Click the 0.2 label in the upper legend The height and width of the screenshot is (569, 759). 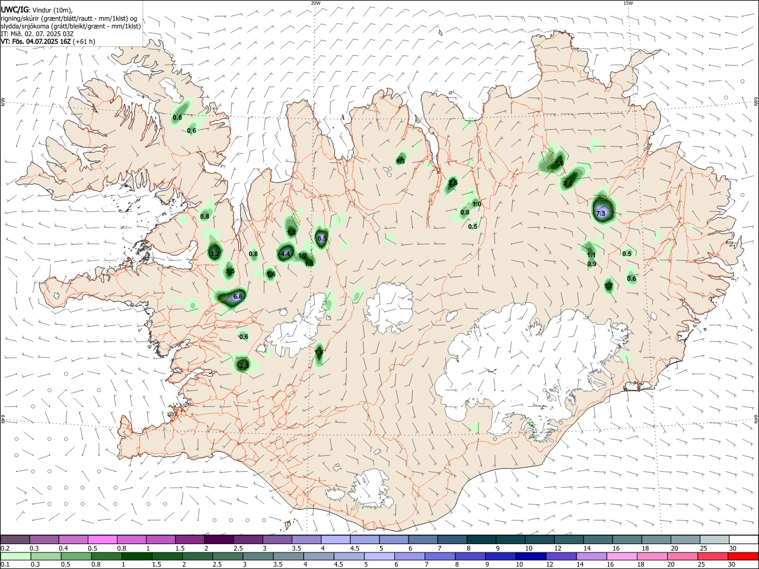pos(5,548)
